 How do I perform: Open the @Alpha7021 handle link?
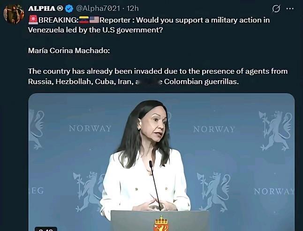[x=98, y=8]
